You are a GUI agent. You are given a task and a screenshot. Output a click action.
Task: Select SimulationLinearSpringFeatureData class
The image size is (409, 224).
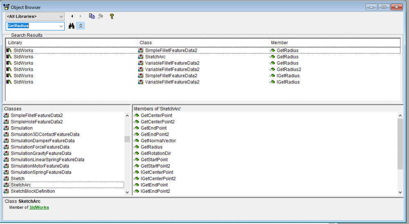click(x=47, y=159)
